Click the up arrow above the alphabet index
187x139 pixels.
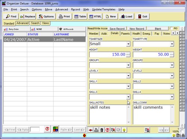[x=182, y=29]
